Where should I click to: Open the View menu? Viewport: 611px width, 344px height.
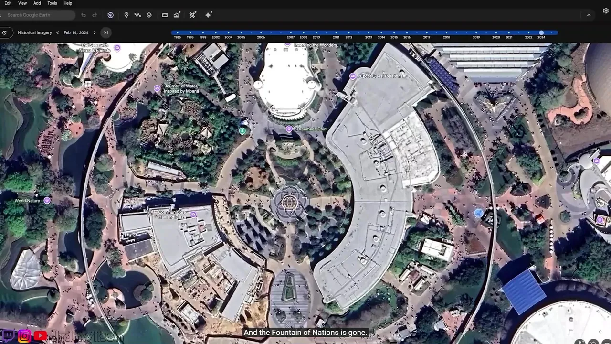[x=22, y=3]
